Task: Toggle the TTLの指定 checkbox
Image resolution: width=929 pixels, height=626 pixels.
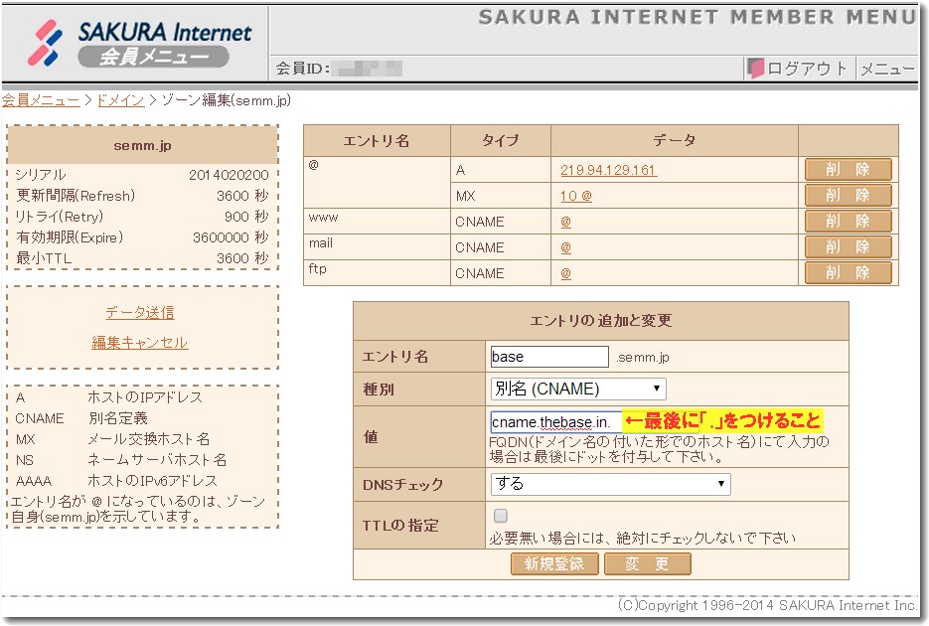Action: (x=501, y=516)
